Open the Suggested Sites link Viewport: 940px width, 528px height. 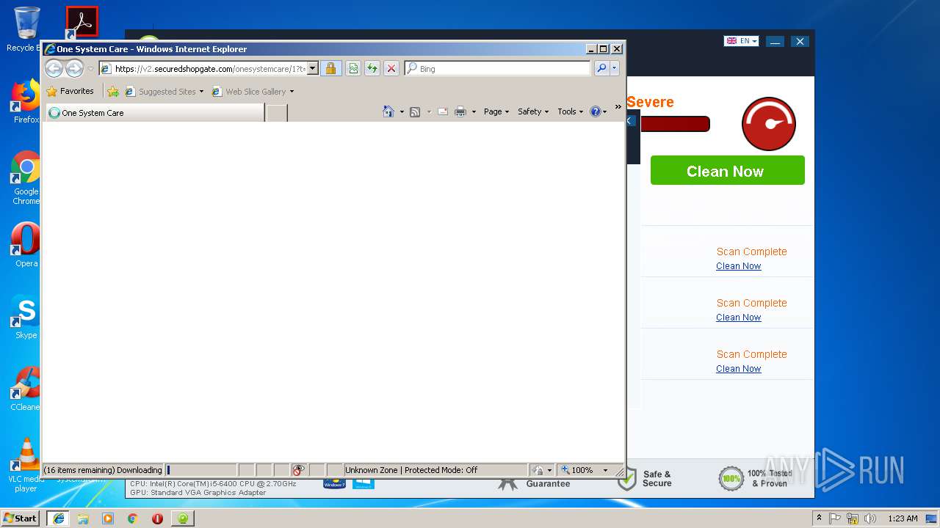tap(164, 92)
